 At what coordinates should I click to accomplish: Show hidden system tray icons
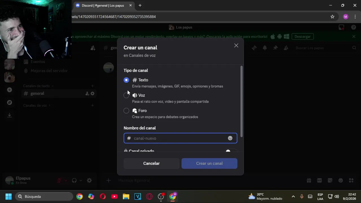(293, 197)
